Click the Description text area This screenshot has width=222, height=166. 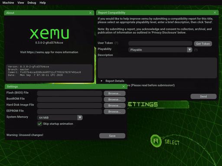(157, 68)
